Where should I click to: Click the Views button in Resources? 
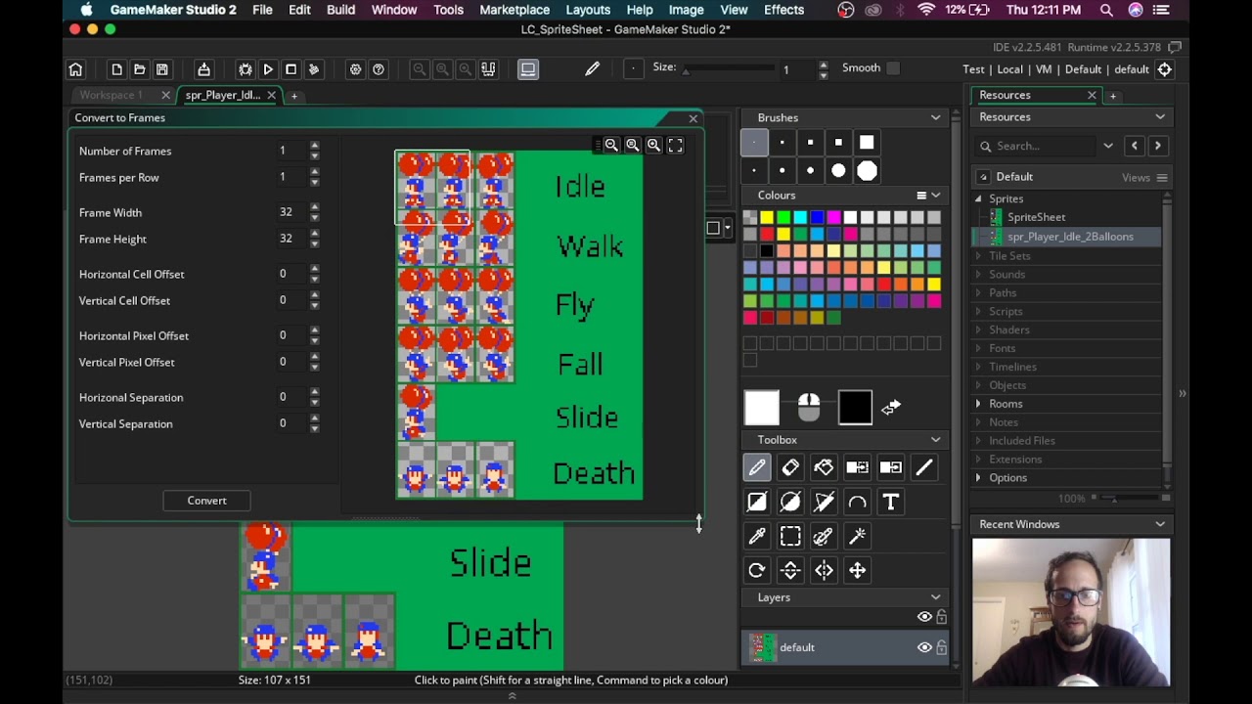pyautogui.click(x=1144, y=178)
